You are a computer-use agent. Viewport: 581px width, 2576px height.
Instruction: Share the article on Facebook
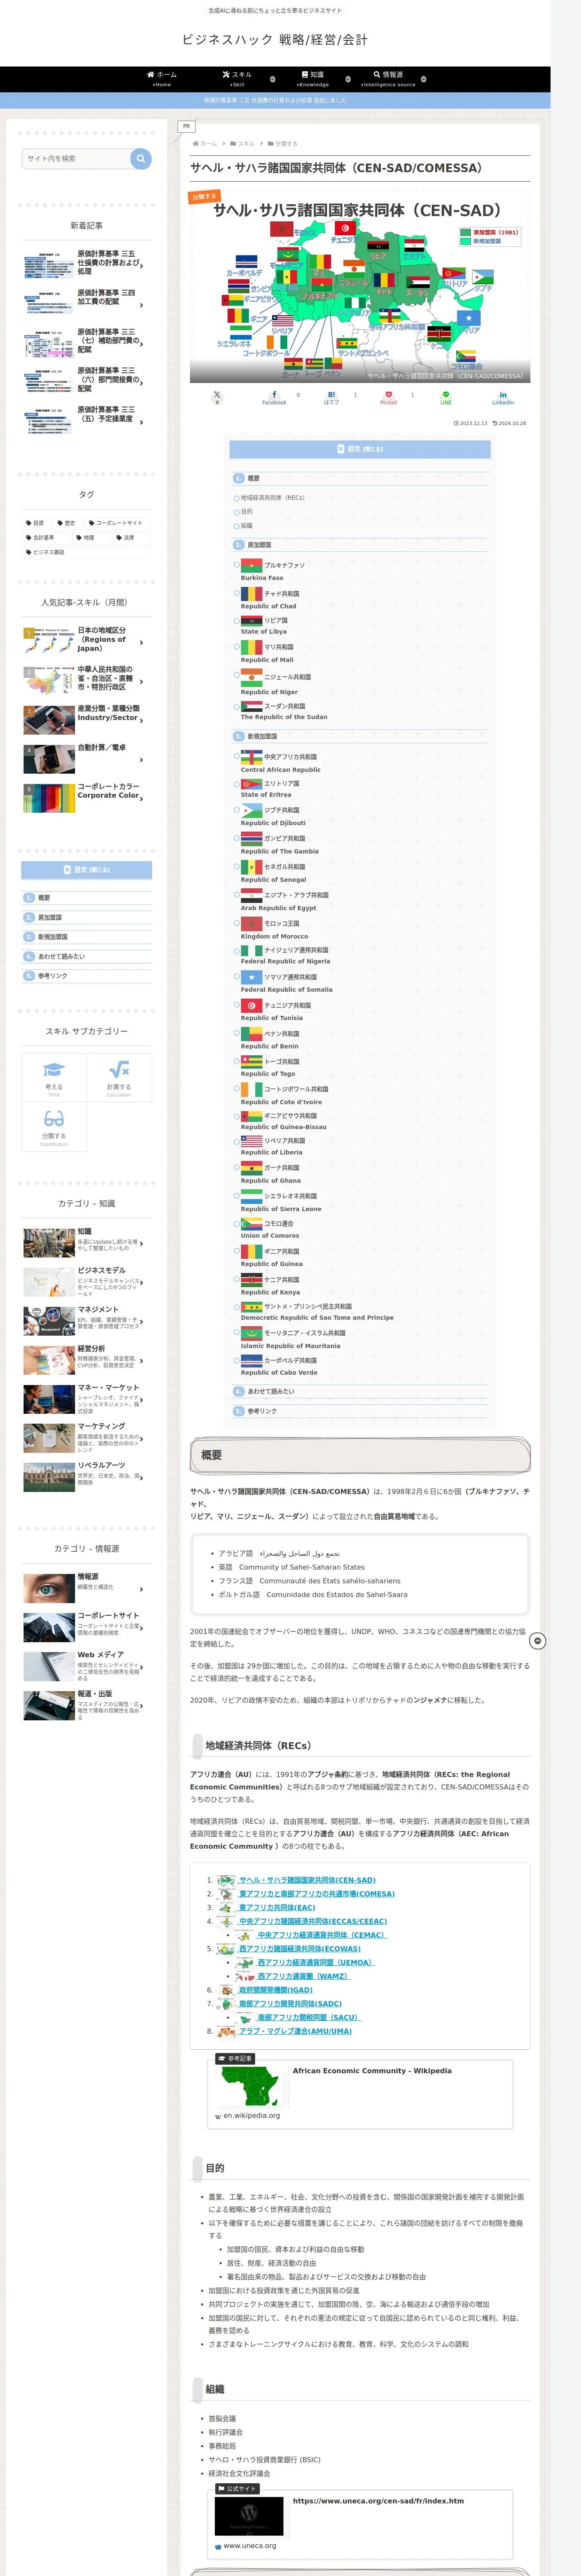click(x=274, y=398)
